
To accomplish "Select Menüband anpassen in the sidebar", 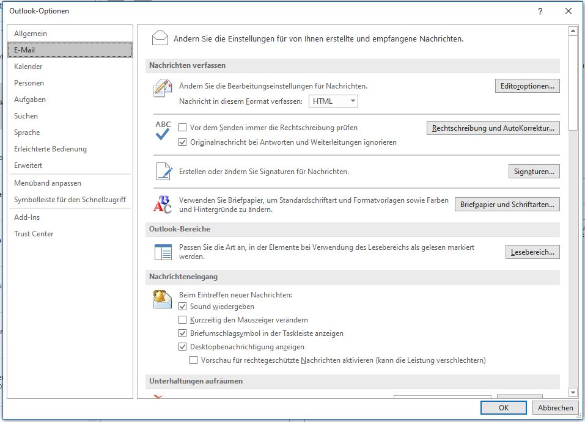I will pyautogui.click(x=70, y=183).
